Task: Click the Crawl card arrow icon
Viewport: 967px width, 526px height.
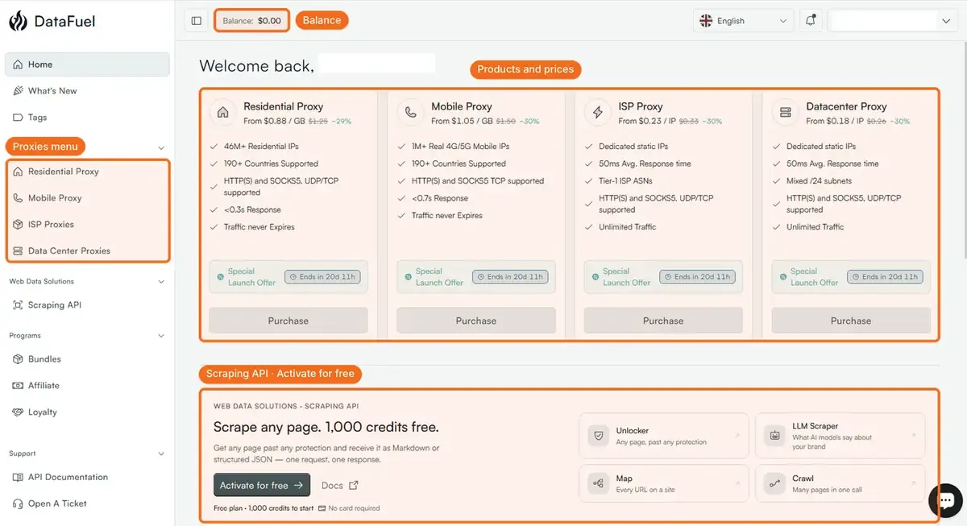Action: [x=915, y=483]
